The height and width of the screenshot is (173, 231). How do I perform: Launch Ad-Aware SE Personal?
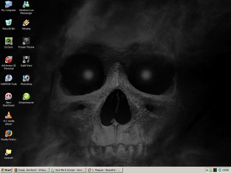(8, 60)
